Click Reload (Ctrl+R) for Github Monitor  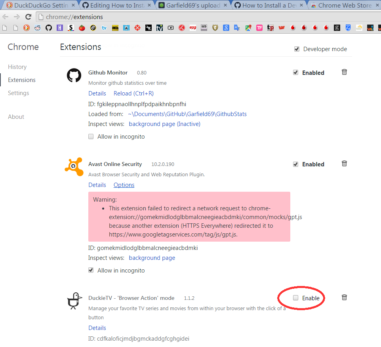click(x=133, y=93)
